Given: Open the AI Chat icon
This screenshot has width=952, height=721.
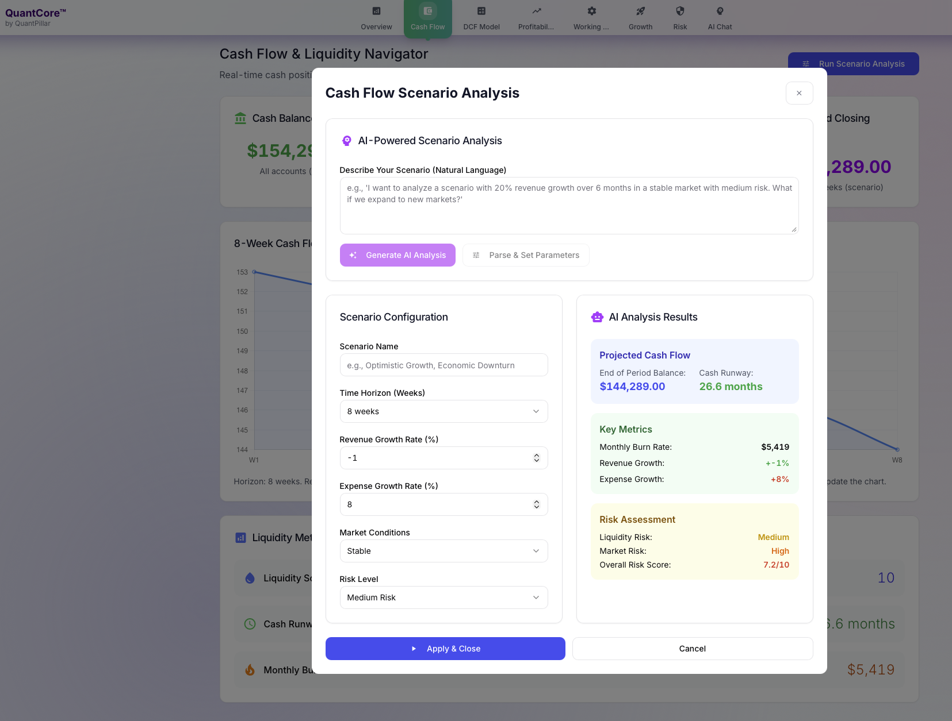Looking at the screenshot, I should tap(720, 11).
